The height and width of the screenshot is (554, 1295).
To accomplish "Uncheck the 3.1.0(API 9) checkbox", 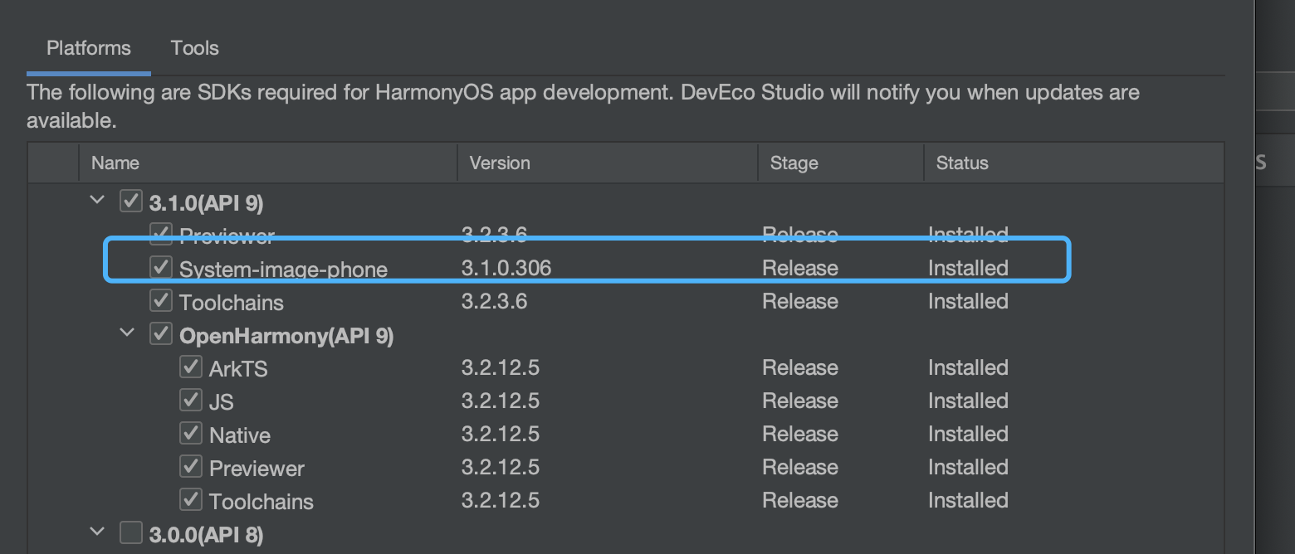I will 131,201.
